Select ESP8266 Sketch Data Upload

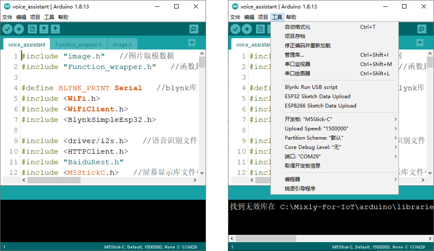click(335, 106)
